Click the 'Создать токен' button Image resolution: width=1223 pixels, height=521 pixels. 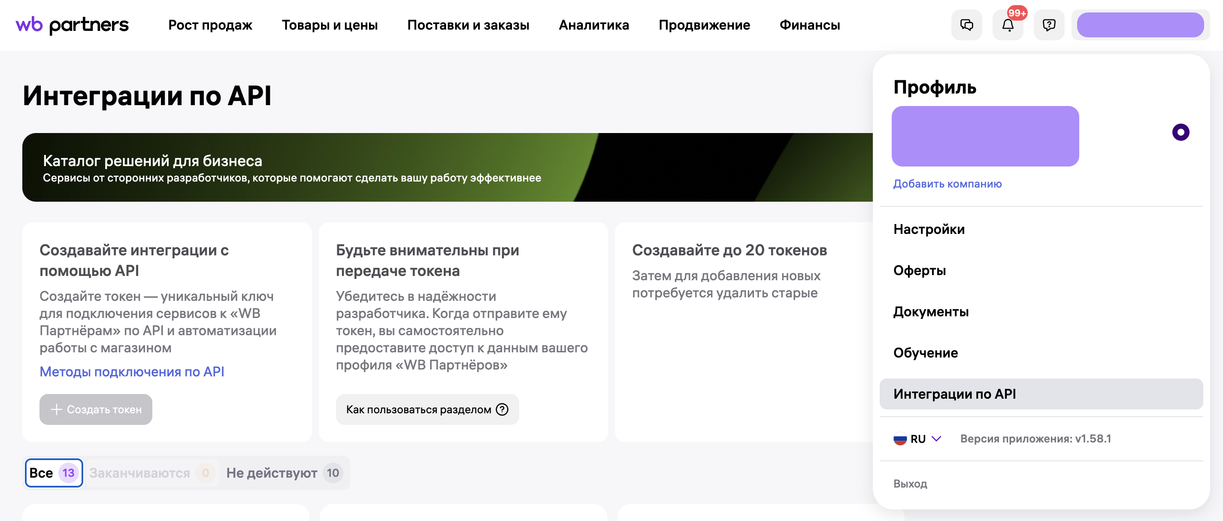point(96,409)
